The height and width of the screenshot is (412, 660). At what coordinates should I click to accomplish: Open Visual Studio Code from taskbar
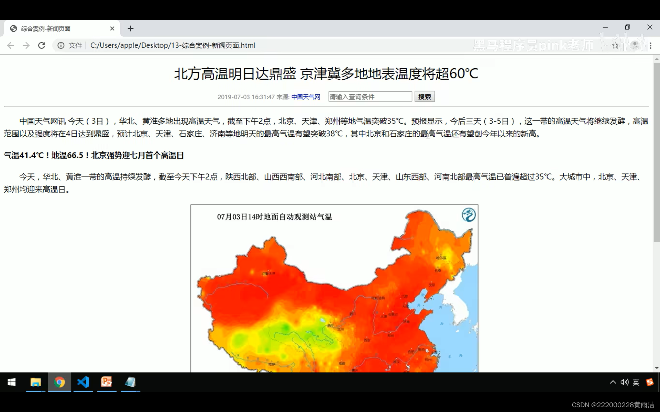tap(83, 382)
